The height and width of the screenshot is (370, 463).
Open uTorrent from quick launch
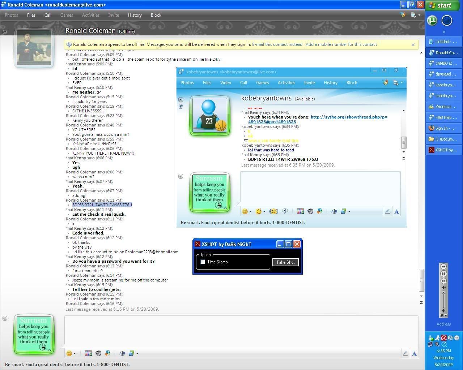432,20
